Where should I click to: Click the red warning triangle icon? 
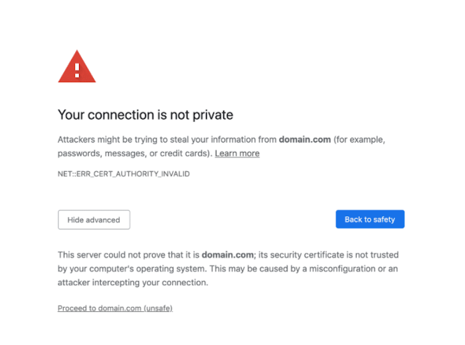77,67
